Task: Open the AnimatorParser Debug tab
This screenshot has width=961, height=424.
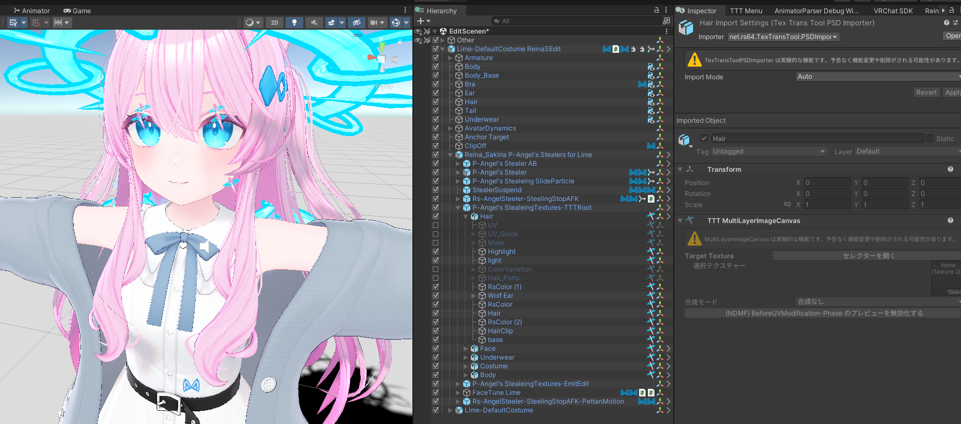Action: tap(817, 10)
